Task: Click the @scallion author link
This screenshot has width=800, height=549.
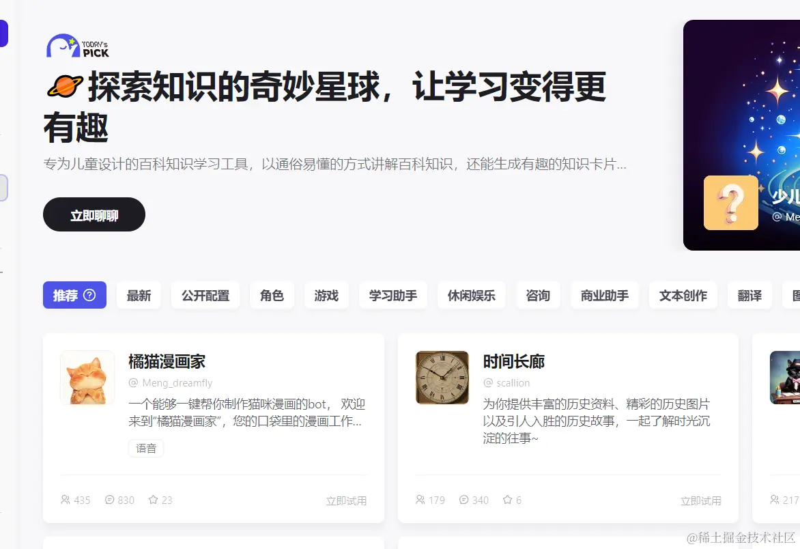Action: click(x=506, y=382)
